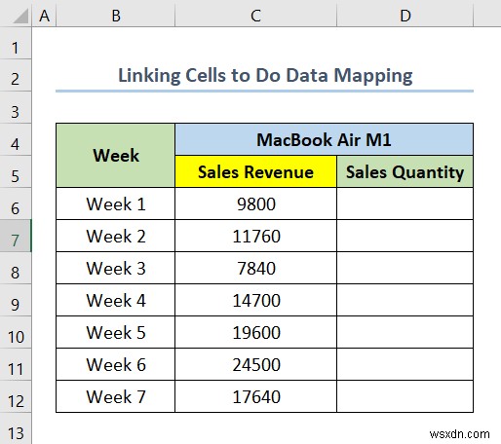Select row 7 header
Image resolution: width=501 pixels, height=444 pixels.
pyautogui.click(x=16, y=236)
